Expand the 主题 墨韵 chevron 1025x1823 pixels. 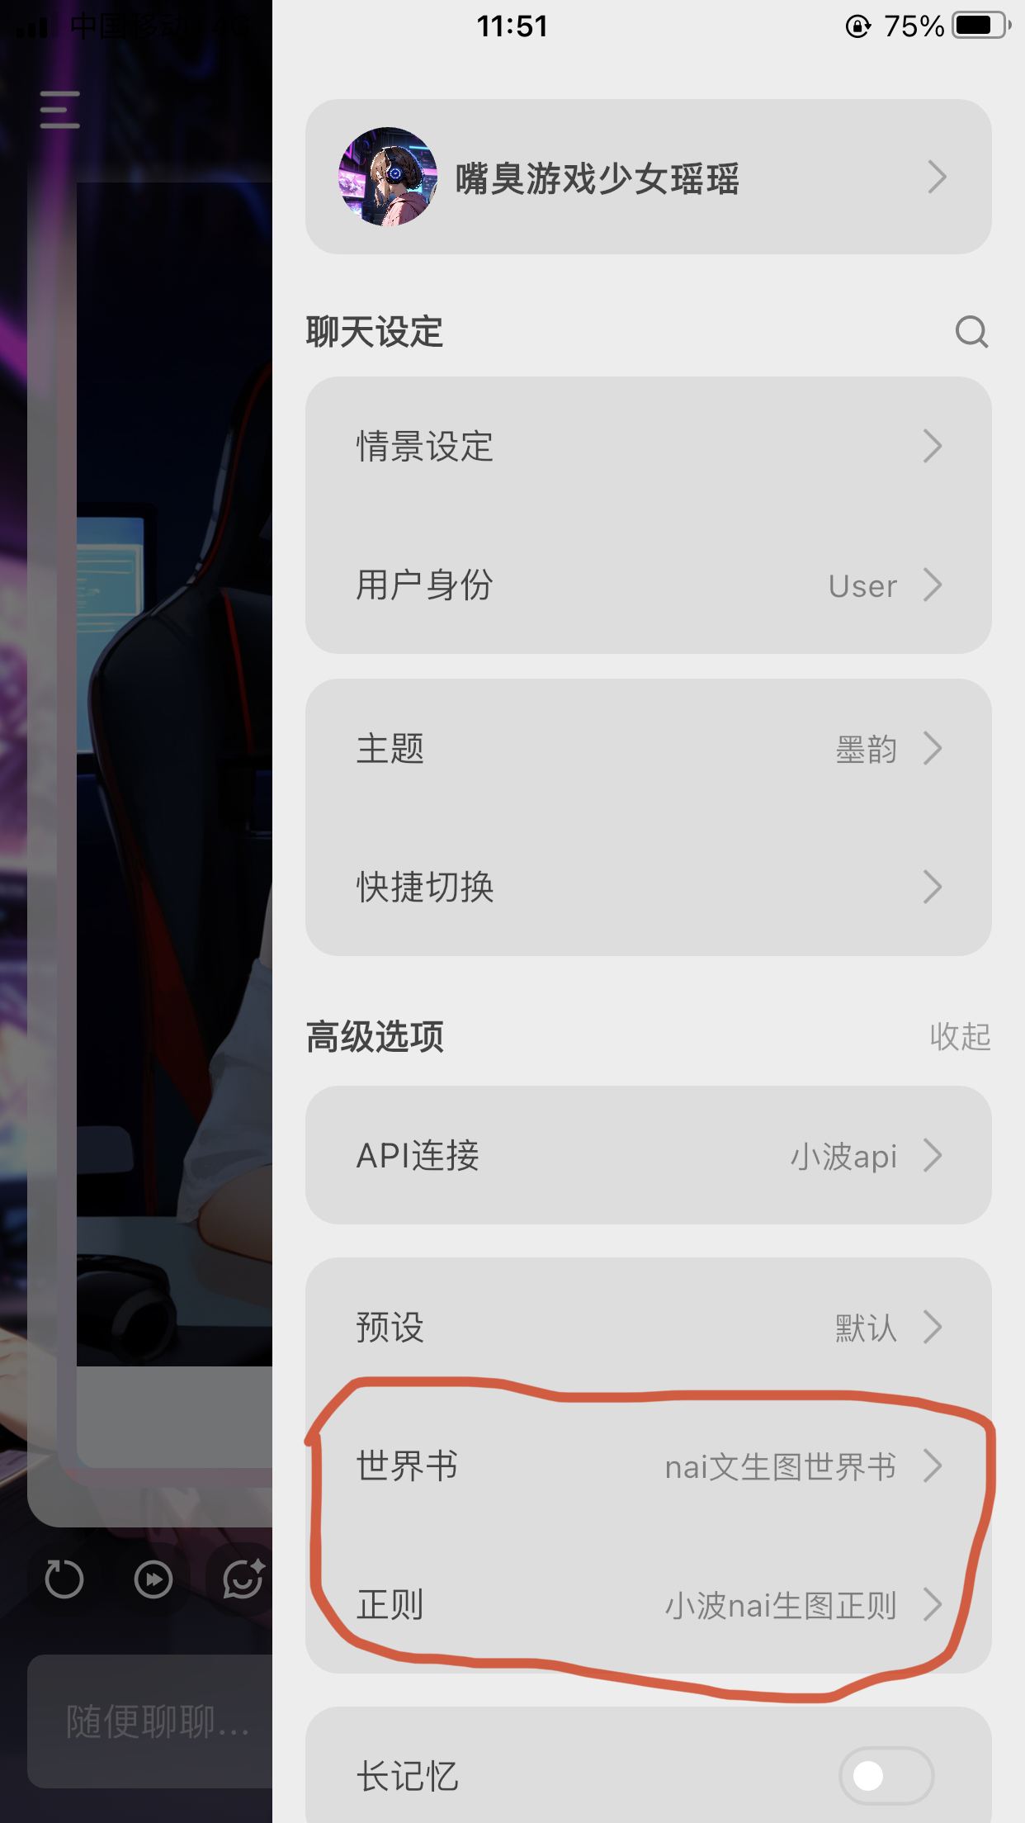coord(933,749)
